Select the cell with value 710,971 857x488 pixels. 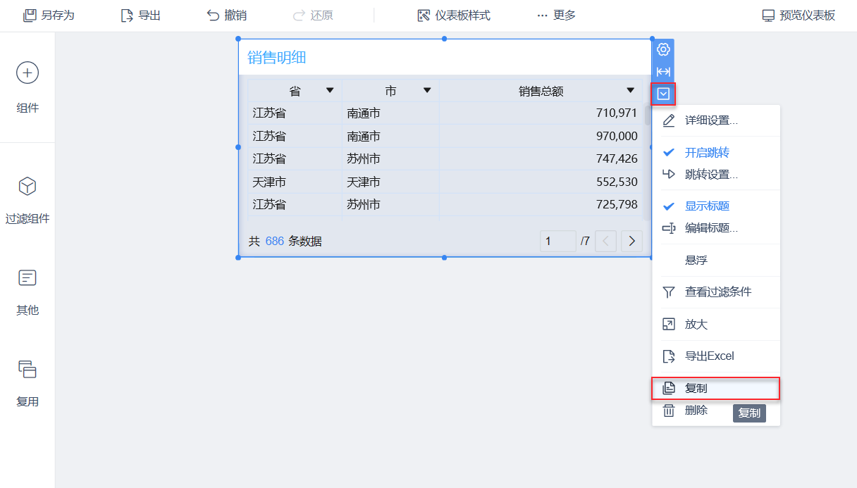[x=541, y=113]
